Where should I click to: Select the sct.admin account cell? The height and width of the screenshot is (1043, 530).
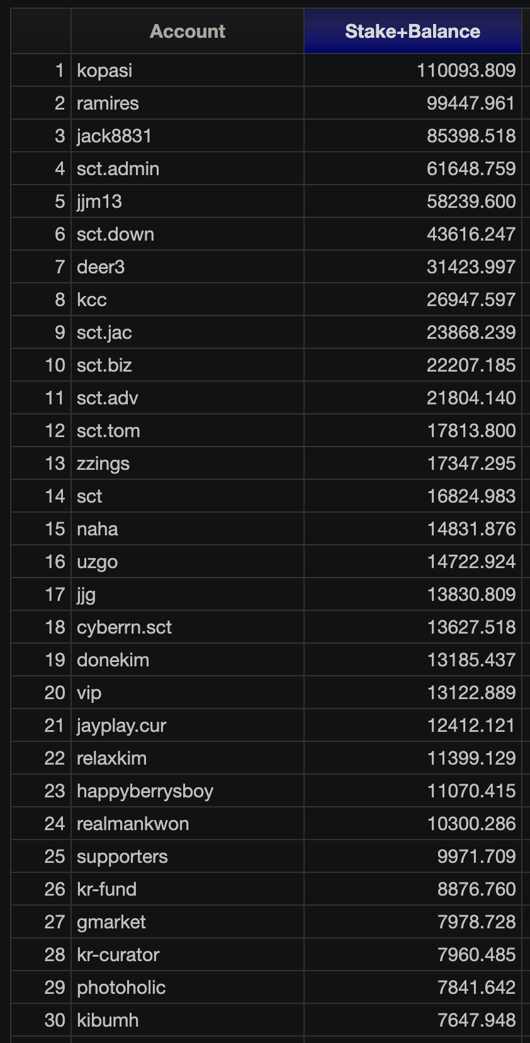(188, 169)
